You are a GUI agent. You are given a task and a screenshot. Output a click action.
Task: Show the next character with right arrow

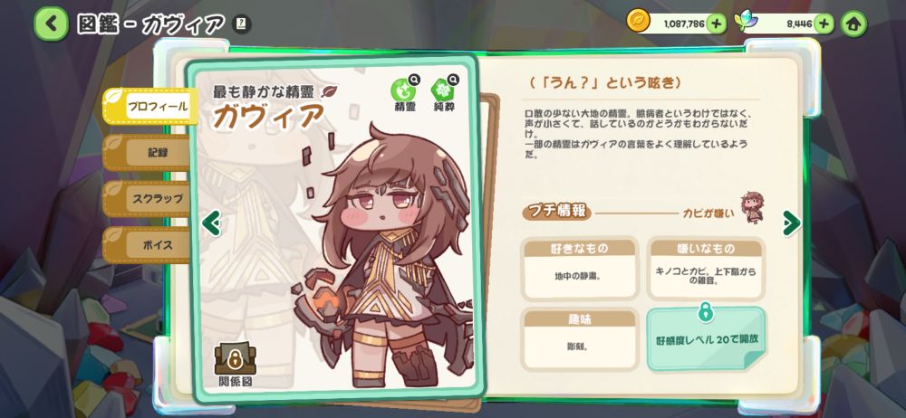coord(791,223)
